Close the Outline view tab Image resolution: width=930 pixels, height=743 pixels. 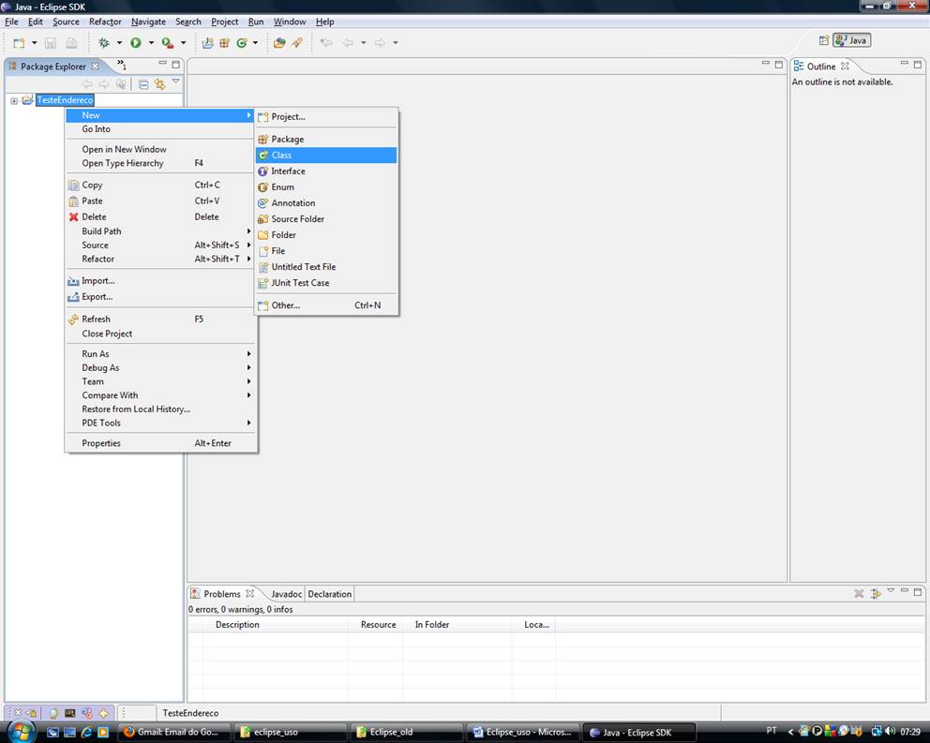(x=845, y=66)
